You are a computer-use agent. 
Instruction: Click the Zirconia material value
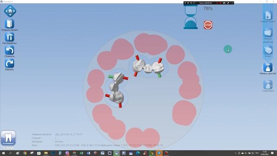click(59, 142)
